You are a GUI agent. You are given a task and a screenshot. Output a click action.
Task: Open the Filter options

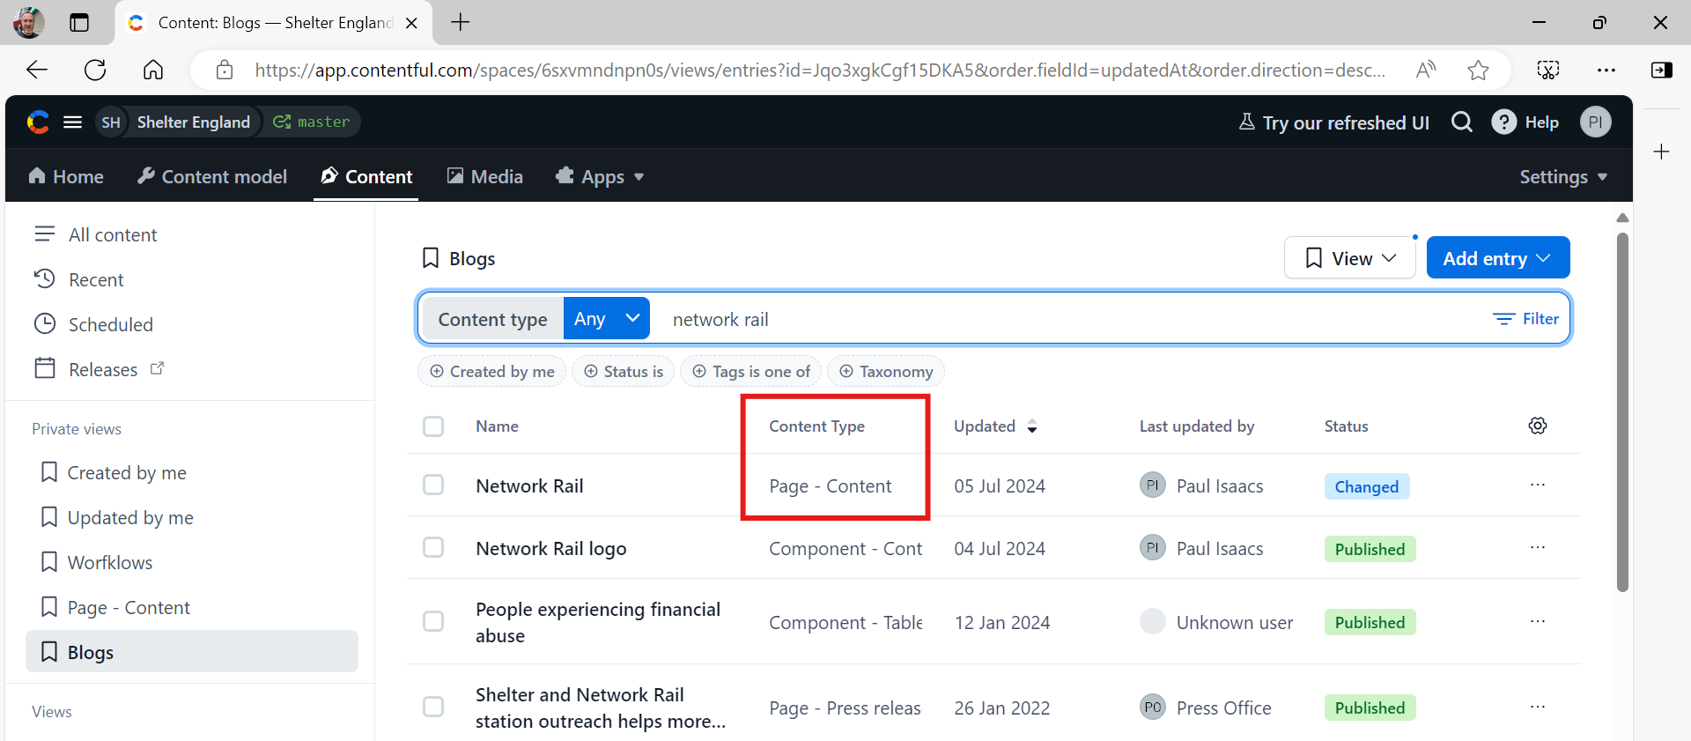point(1526,319)
